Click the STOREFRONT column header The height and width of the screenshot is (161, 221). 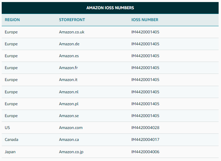[x=72, y=20]
